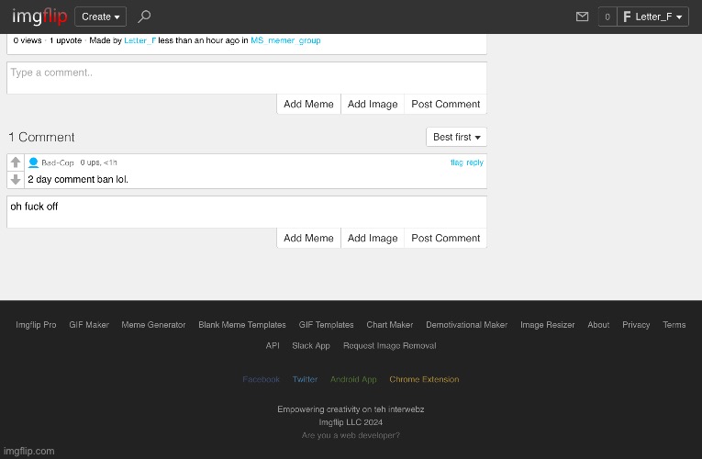The image size is (702, 459).
Task: Upvote the Bad-Cop comment
Action: (16, 162)
